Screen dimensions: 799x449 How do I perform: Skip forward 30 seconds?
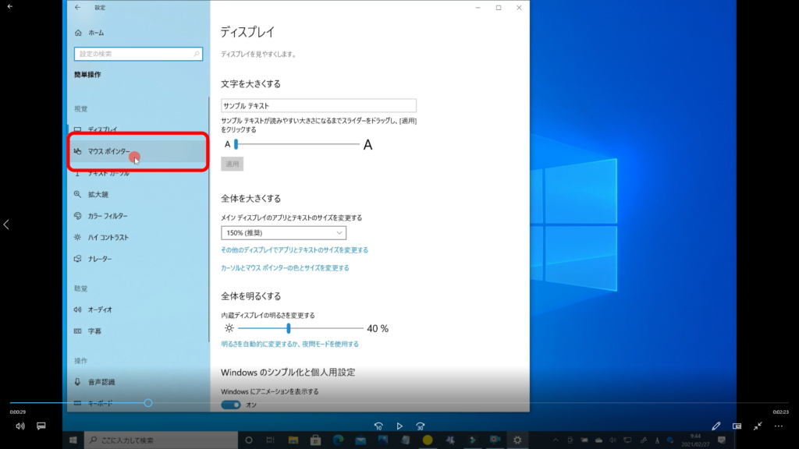421,426
